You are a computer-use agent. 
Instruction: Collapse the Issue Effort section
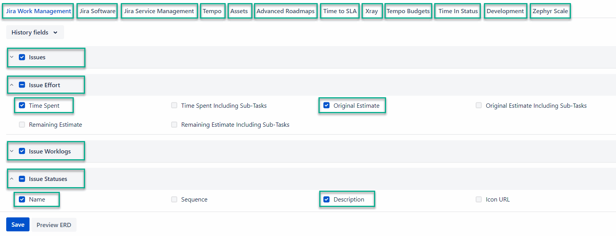tap(12, 85)
